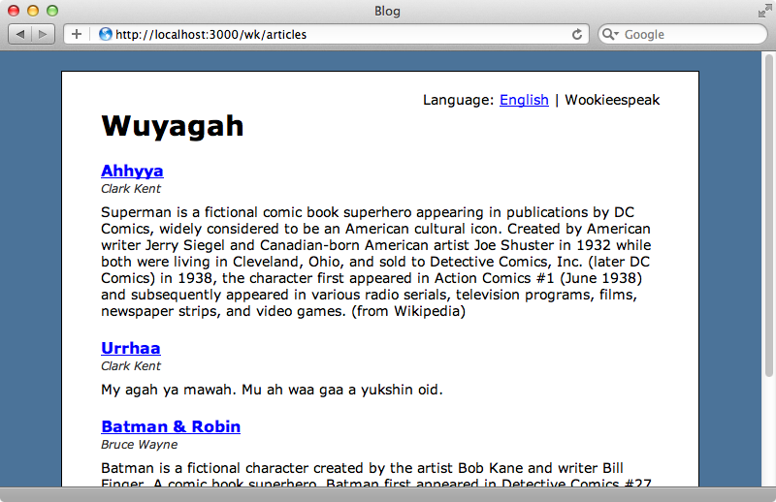Click the vertical scrollbar thumb
The width and height of the screenshot is (776, 502).
(768, 215)
